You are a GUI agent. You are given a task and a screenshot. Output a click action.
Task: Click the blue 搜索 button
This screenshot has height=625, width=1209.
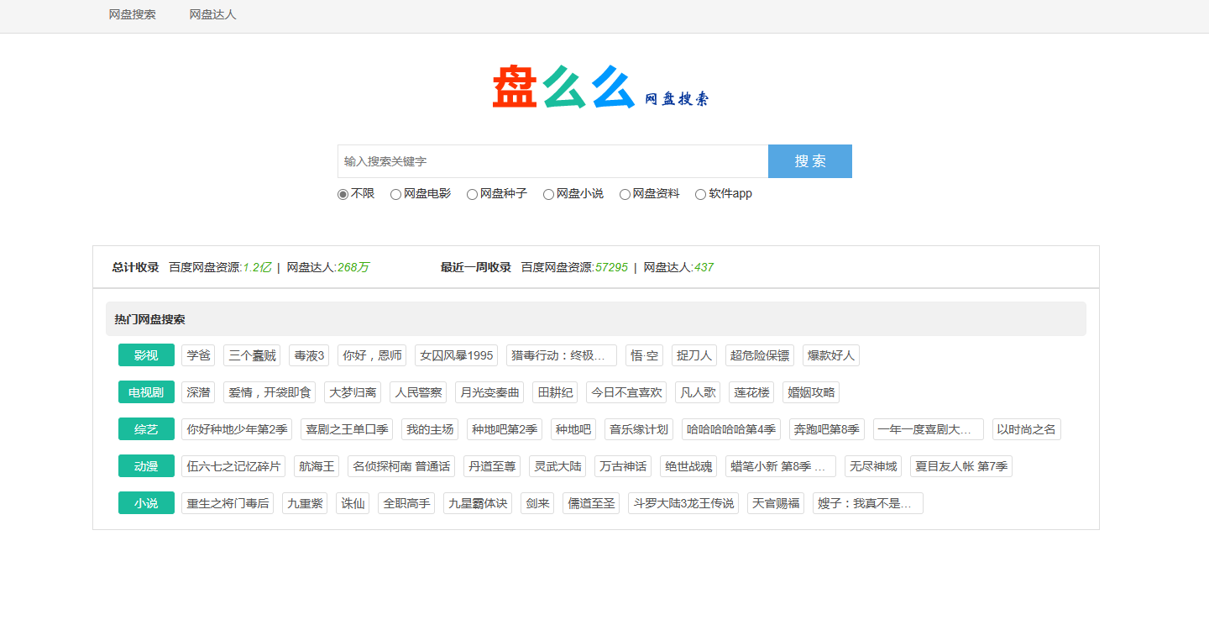[810, 161]
